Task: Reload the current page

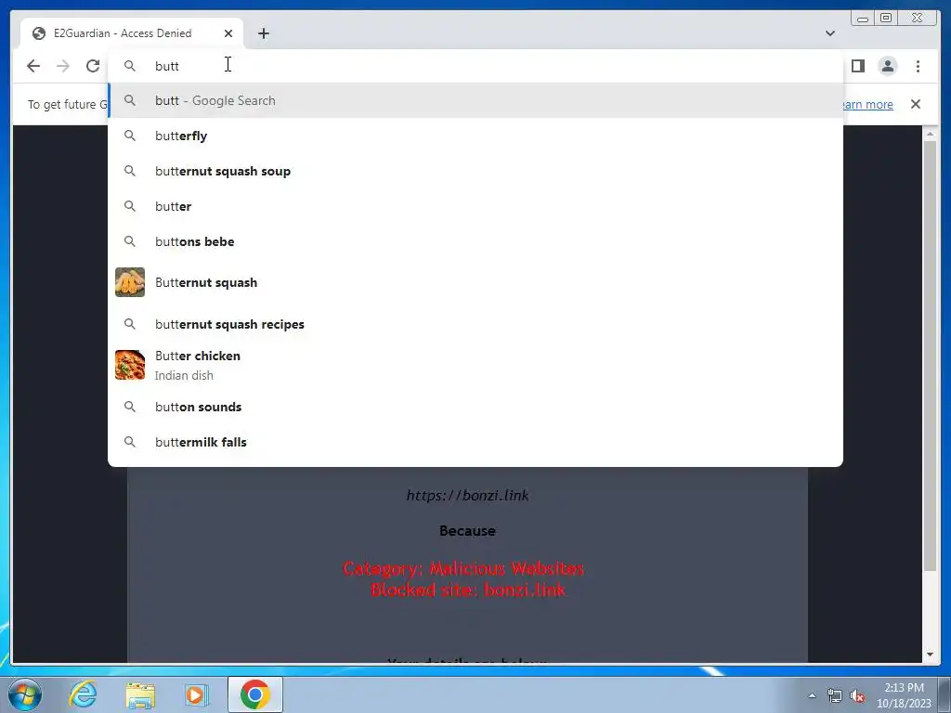Action: tap(93, 66)
